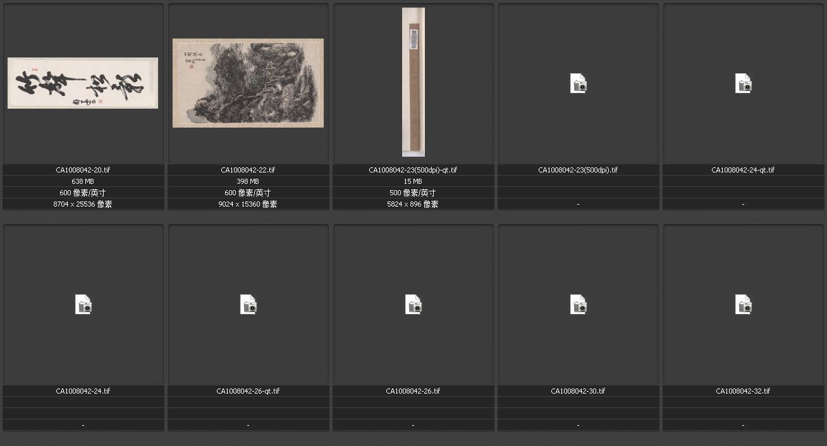
Task: Click the 500 像素/英寸 resolution field
Action: point(413,193)
